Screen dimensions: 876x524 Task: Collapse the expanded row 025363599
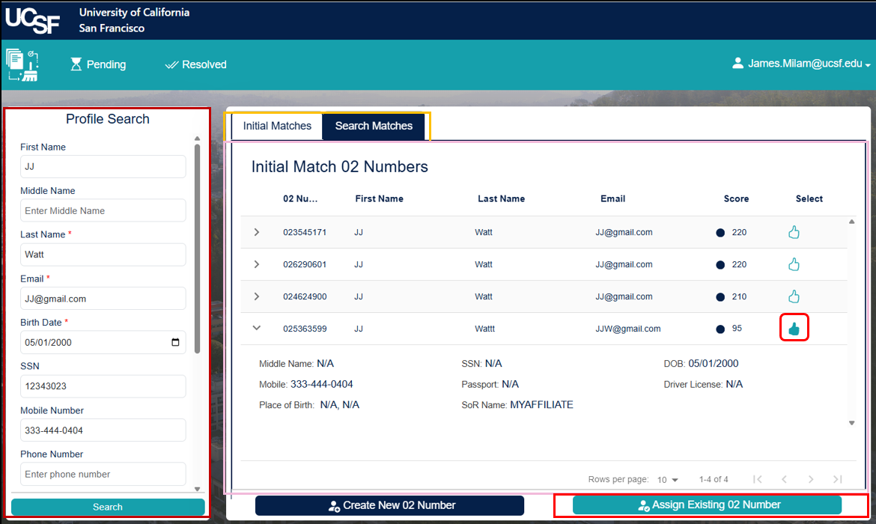point(257,328)
